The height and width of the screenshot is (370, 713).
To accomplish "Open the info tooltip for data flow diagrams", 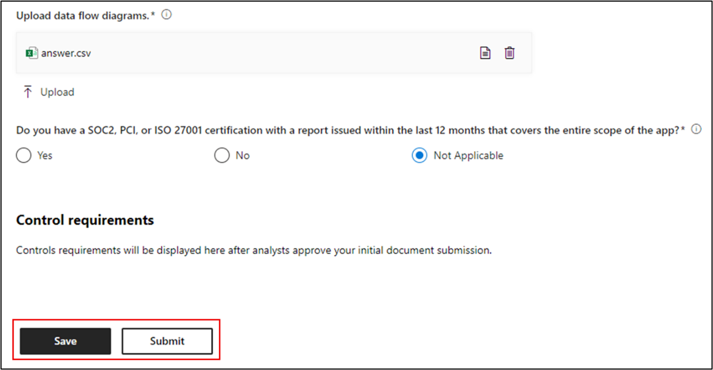I will pos(166,15).
